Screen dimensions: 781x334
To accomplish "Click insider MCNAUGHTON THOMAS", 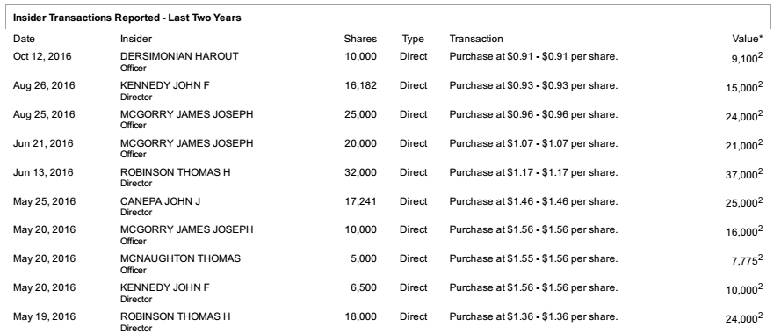I will pyautogui.click(x=180, y=258).
